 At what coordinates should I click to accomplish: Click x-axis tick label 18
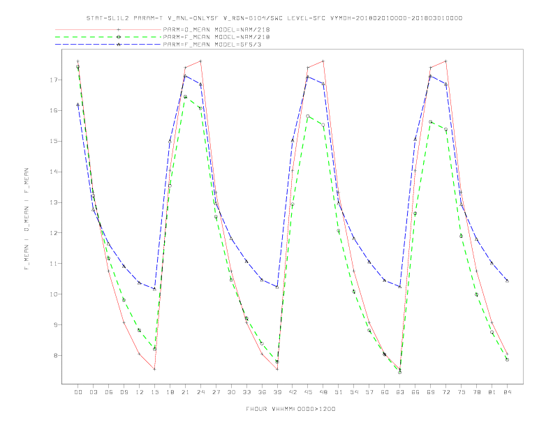170,392
